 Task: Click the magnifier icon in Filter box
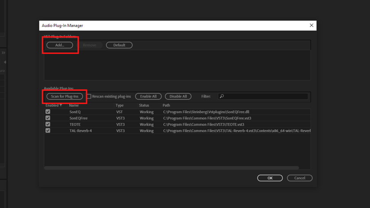coord(222,96)
